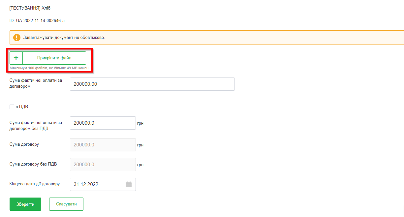Image resolution: width=404 pixels, height=217 pixels.
Task: Save the form with 'Зберегти'
Action: tap(25, 204)
